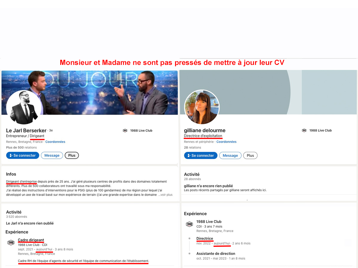The width and height of the screenshot is (358, 268).
Task: Open the Cadre dirigeant experience entry
Action: [x=31, y=240]
